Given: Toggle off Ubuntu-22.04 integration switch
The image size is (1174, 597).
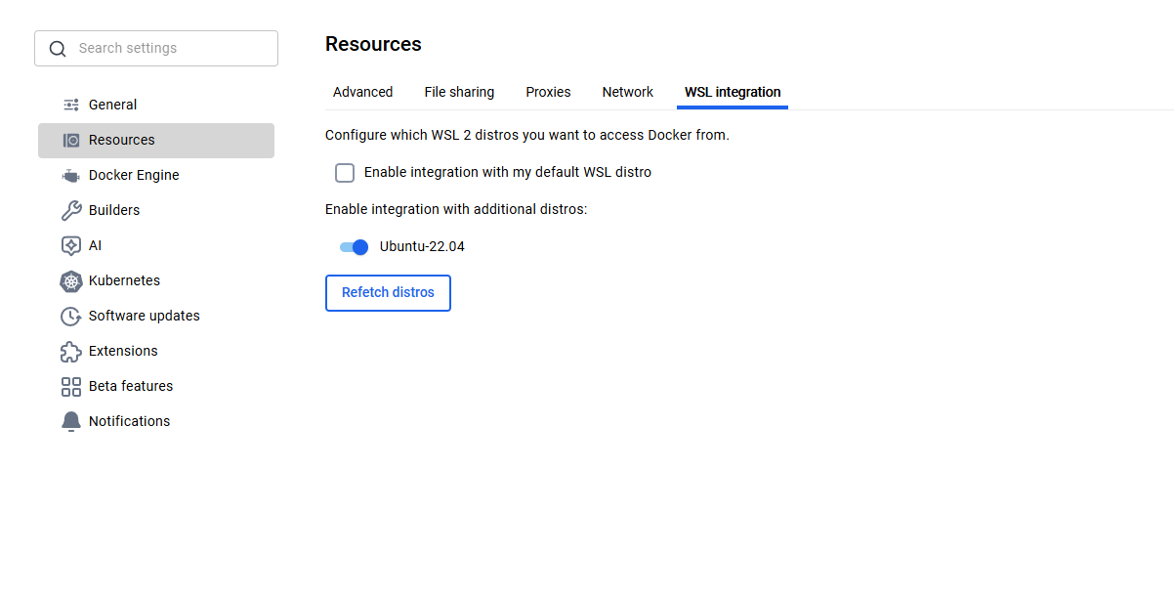Looking at the screenshot, I should coord(354,247).
